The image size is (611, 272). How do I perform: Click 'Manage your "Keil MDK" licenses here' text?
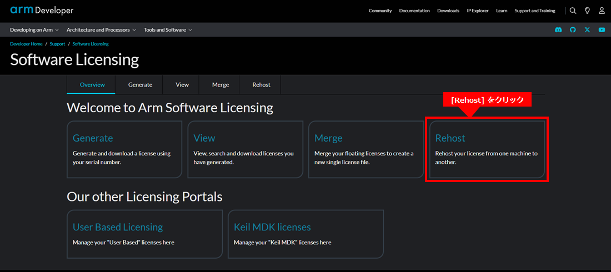tap(283, 243)
